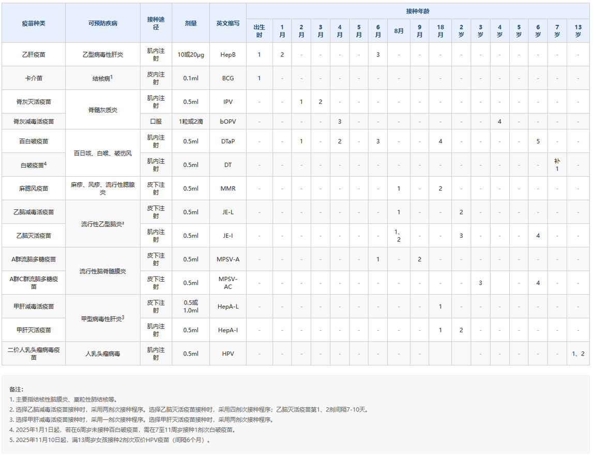The width and height of the screenshot is (593, 461).
Task: Select the bOPV abbreviation cell
Action: 227,121
